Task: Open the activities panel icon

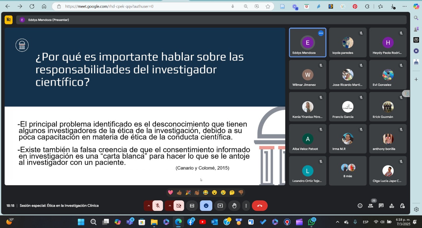Action: point(392,206)
